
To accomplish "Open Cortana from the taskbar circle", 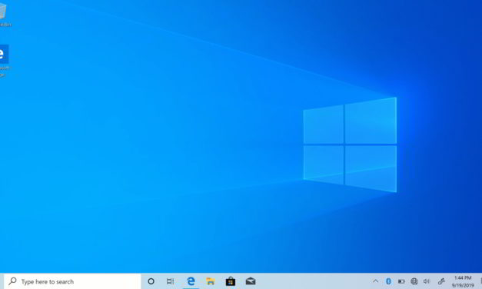I will click(x=151, y=281).
